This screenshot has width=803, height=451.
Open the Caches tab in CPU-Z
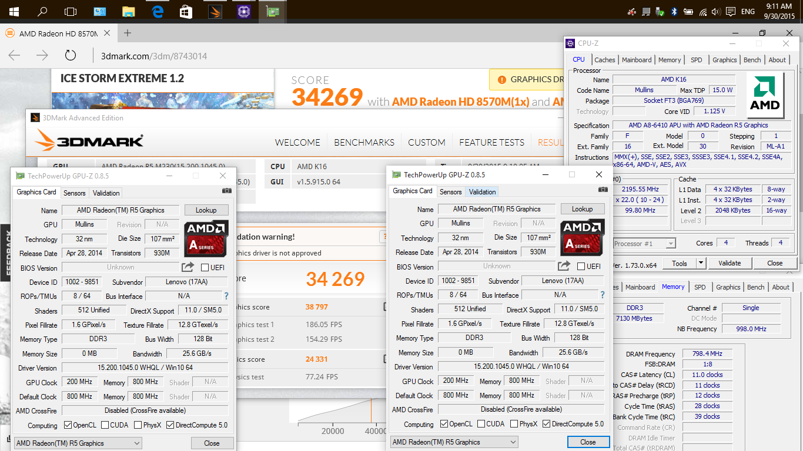coord(604,60)
